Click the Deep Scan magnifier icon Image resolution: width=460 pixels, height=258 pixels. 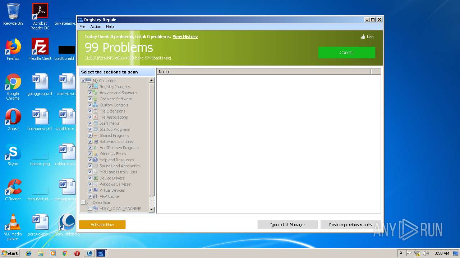89,202
